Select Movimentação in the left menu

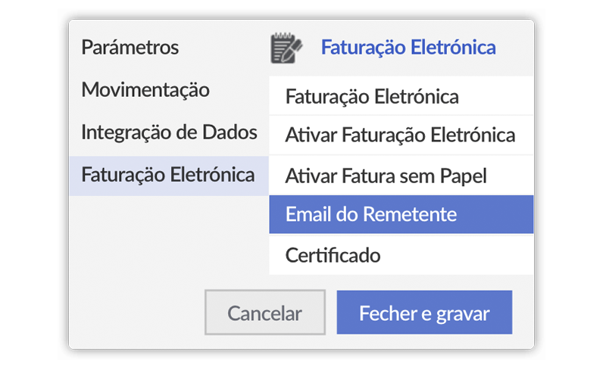click(x=145, y=90)
